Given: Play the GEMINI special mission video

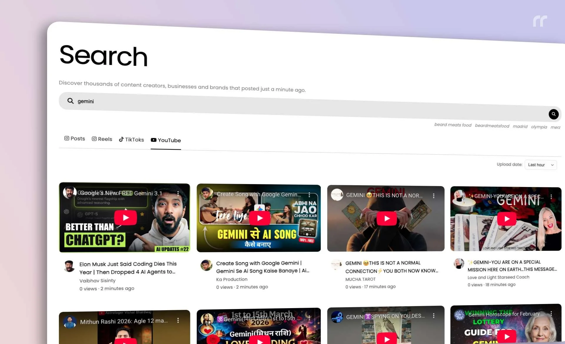Looking at the screenshot, I should click(506, 219).
